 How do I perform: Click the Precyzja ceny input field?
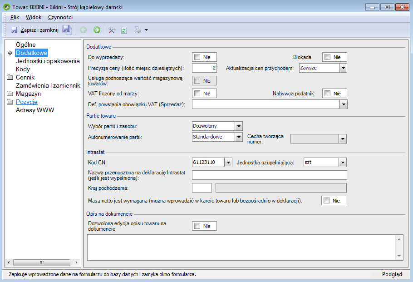coord(204,68)
